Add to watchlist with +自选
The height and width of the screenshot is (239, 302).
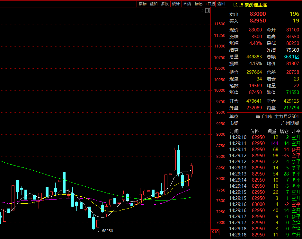coord(210,4)
